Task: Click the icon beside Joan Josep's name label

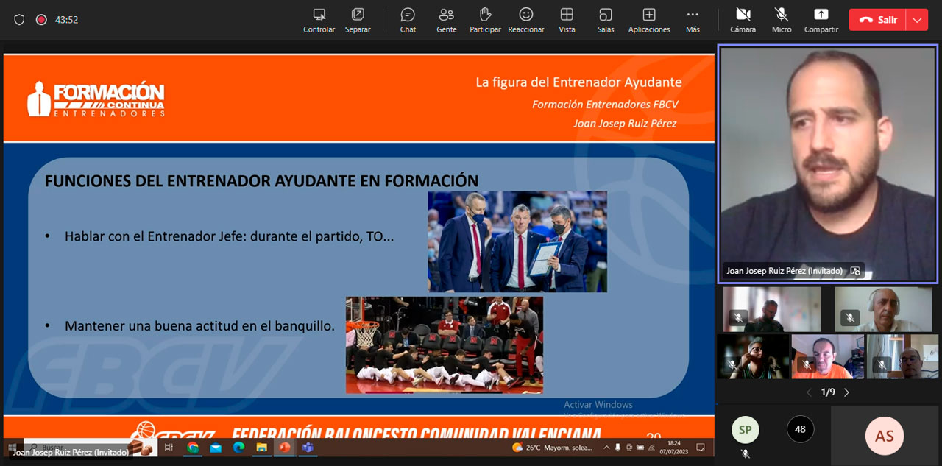Action: [x=855, y=271]
